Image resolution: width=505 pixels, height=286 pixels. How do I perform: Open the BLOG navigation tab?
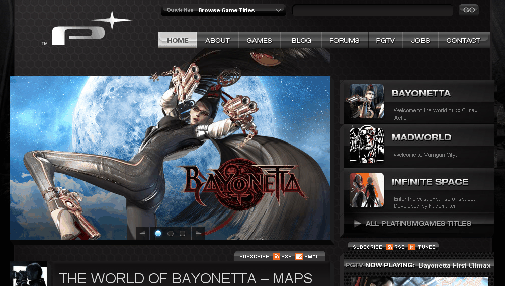301,40
